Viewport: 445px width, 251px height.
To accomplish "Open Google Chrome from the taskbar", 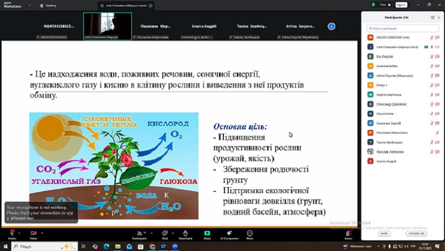I will 152,247.
